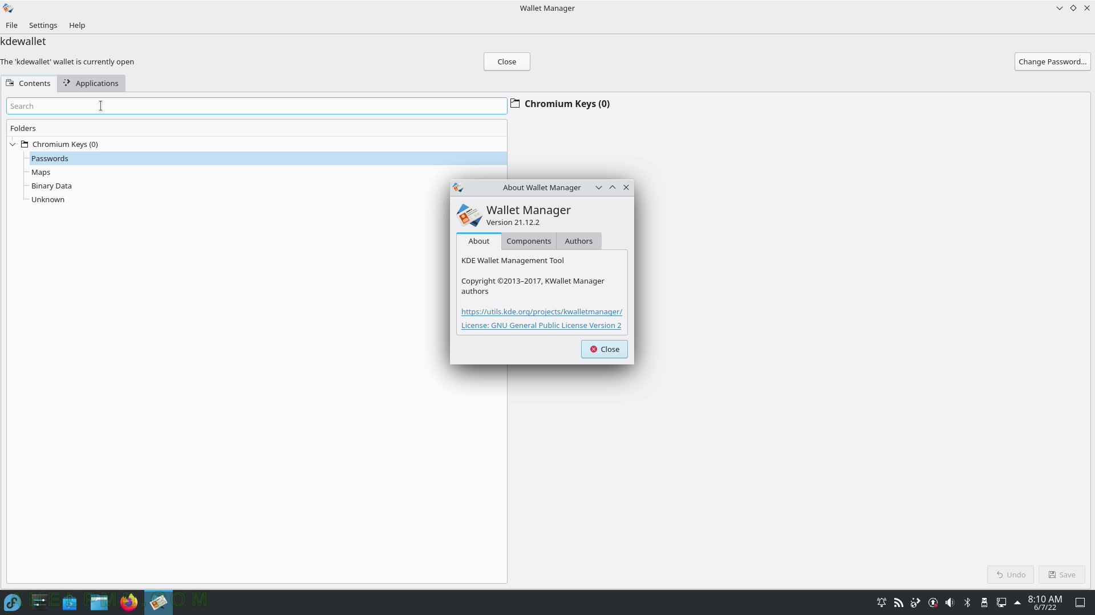
Task: Launch Firefox from the taskbar
Action: point(129,602)
